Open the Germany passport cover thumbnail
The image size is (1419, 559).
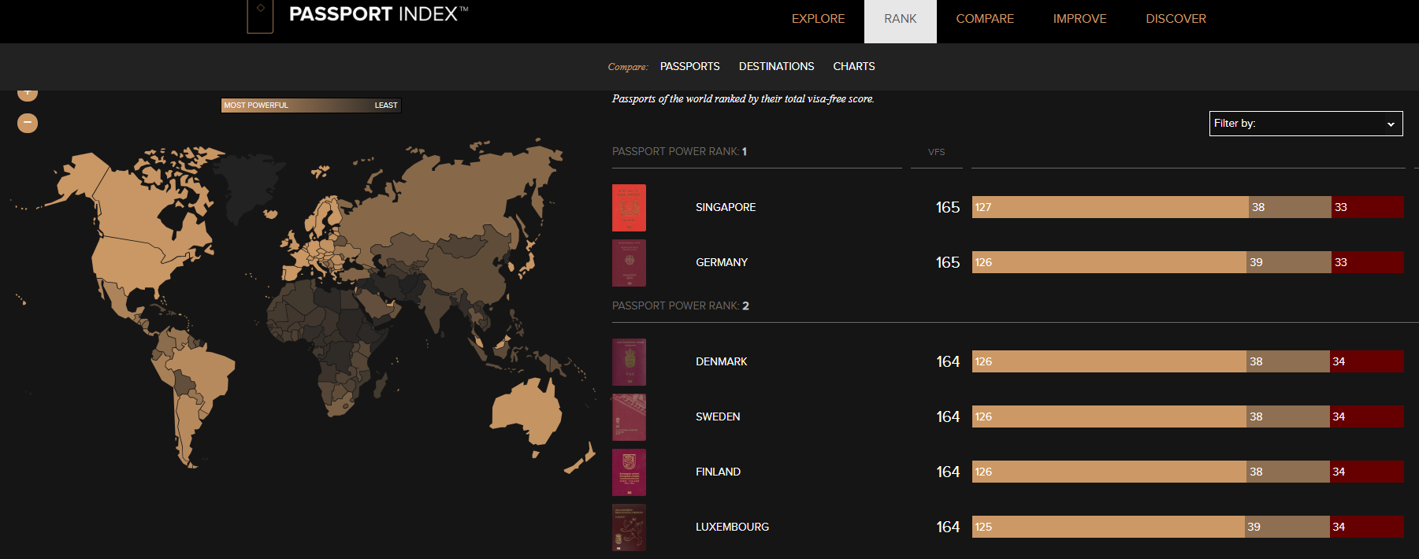(x=629, y=263)
